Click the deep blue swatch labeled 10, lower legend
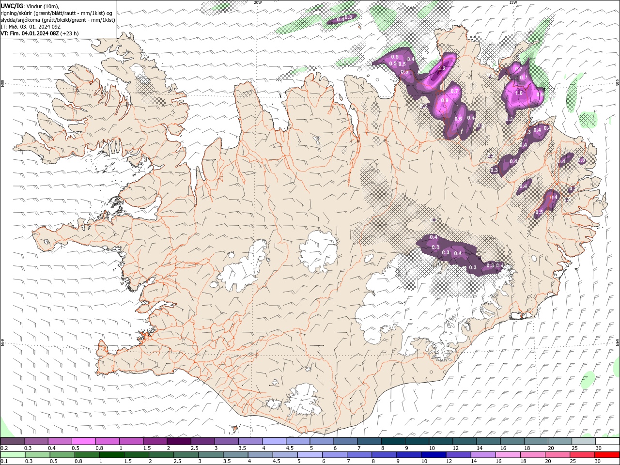This screenshot has height=465, width=620. 434,455
